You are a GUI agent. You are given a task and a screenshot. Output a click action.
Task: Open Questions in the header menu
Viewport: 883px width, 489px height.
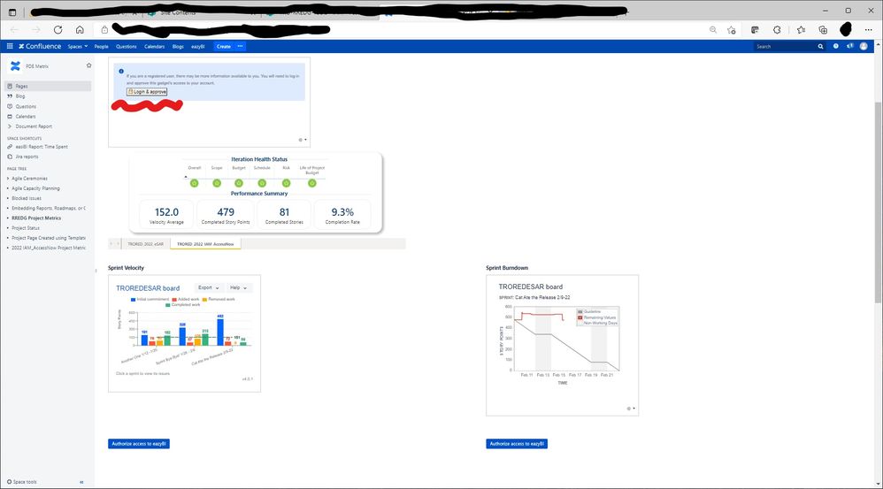[127, 46]
